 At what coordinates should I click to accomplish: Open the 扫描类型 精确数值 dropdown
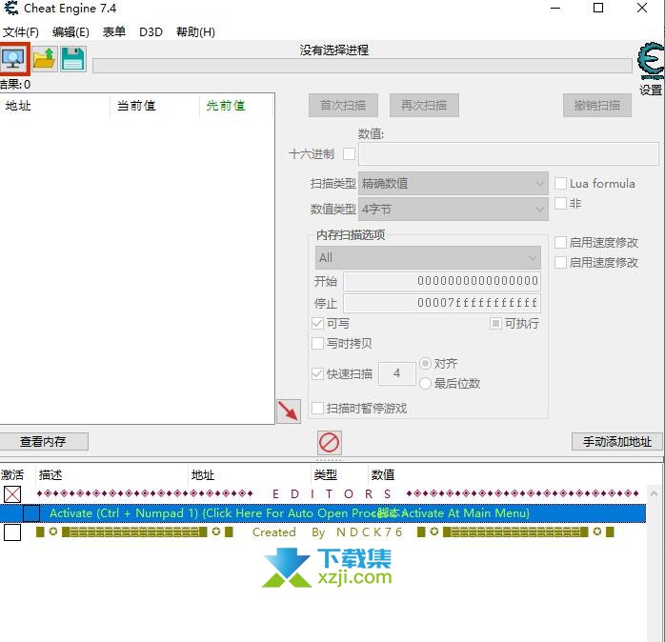[453, 183]
